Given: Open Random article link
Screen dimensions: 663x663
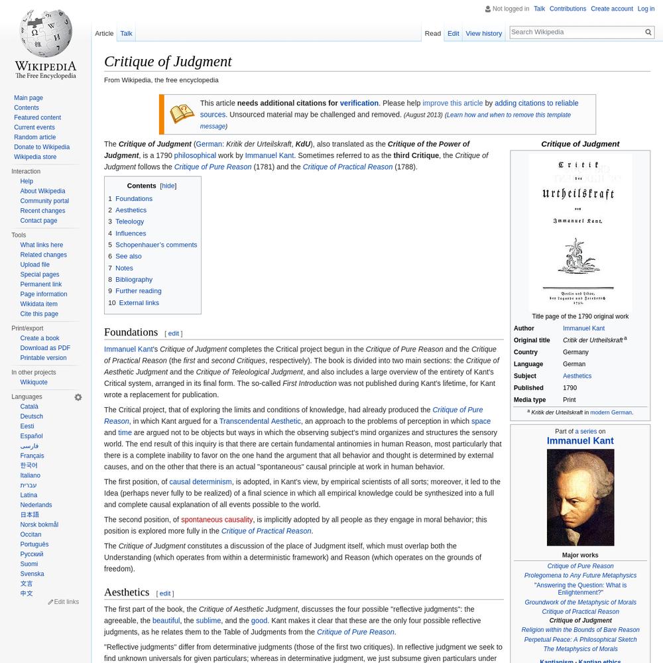Looking at the screenshot, I should tap(34, 137).
